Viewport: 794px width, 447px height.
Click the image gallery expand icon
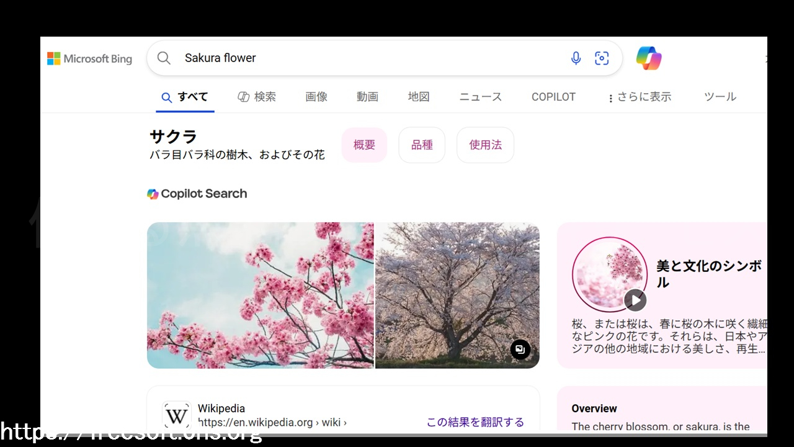pyautogui.click(x=520, y=350)
